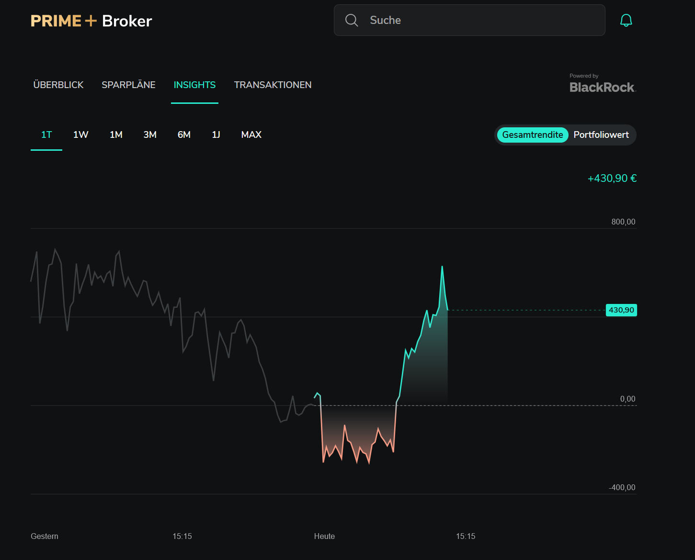Switch chart to 1J range

pyautogui.click(x=216, y=134)
